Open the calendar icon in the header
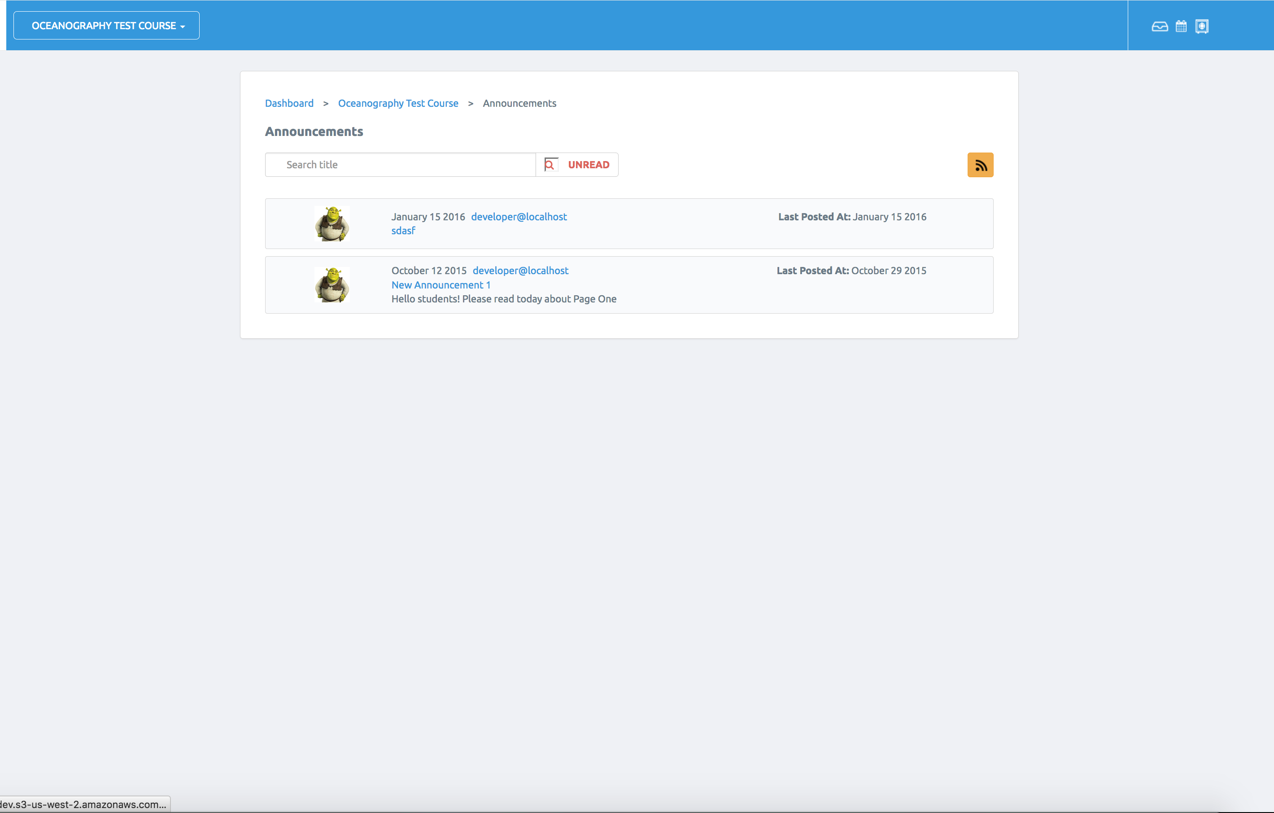The height and width of the screenshot is (813, 1274). (x=1181, y=26)
